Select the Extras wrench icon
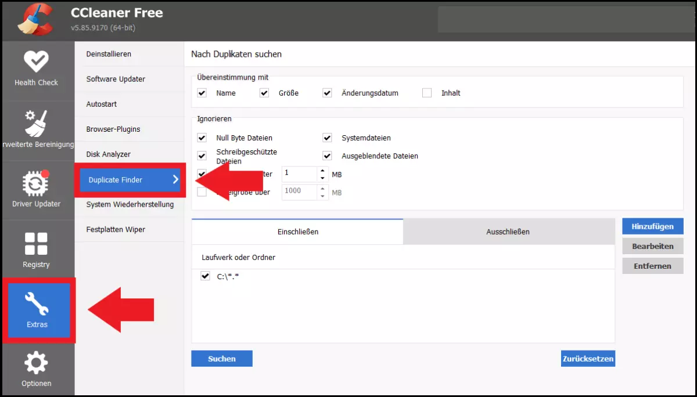Image resolution: width=697 pixels, height=397 pixels. [x=37, y=304]
